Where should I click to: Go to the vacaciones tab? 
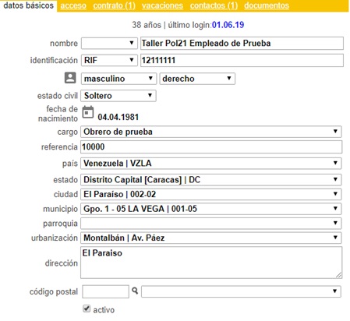[x=162, y=5]
